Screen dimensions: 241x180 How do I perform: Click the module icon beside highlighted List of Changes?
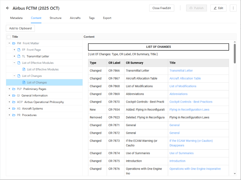(x=23, y=82)
